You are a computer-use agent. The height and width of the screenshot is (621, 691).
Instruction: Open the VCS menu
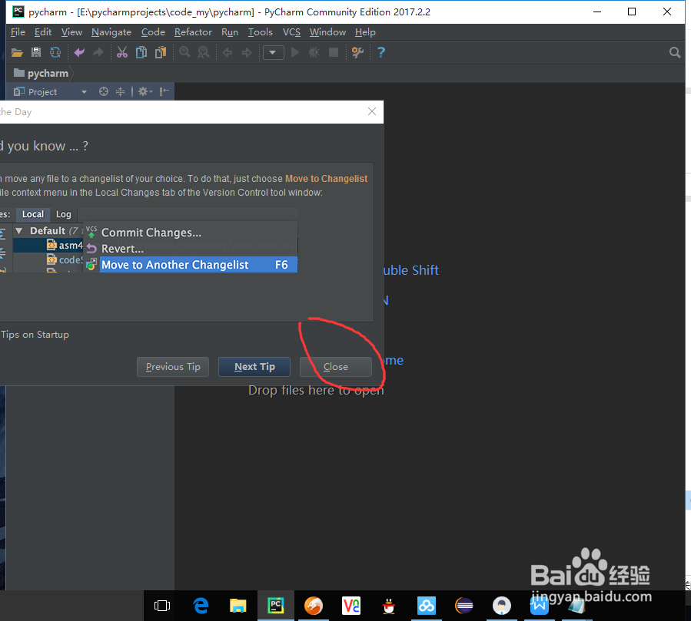click(291, 32)
